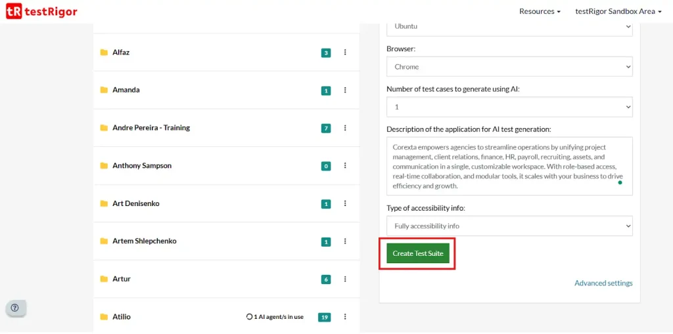Click the Andre Pereira folder icon
This screenshot has height=334, width=673.
click(x=104, y=128)
